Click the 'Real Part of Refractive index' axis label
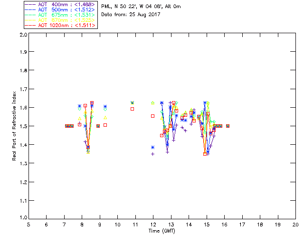Viewport: 304px width, 243px height. click(x=14, y=126)
